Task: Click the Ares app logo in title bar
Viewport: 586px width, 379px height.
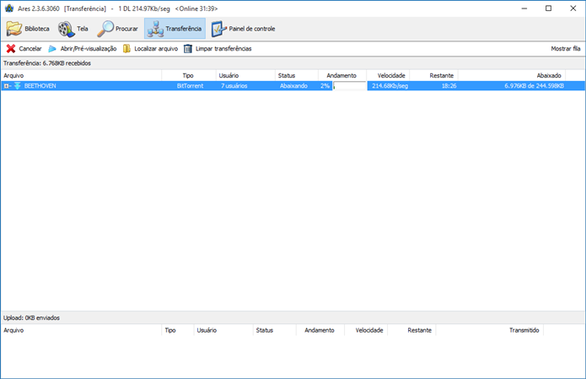Action: click(9, 8)
